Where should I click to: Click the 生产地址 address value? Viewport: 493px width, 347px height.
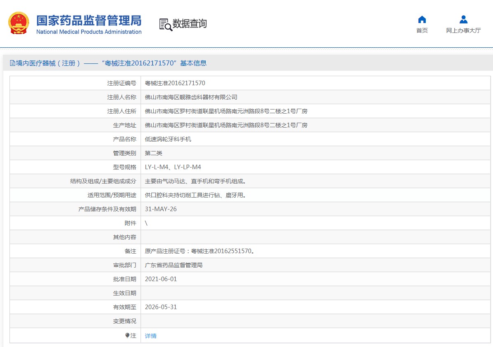[x=226, y=125]
